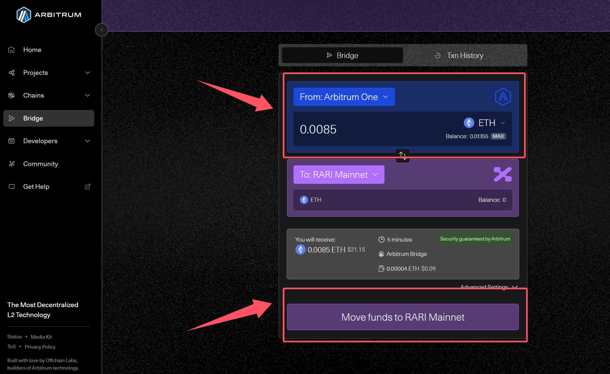The height and width of the screenshot is (374, 610).
Task: Click the gas pump fee icon
Action: click(381, 268)
